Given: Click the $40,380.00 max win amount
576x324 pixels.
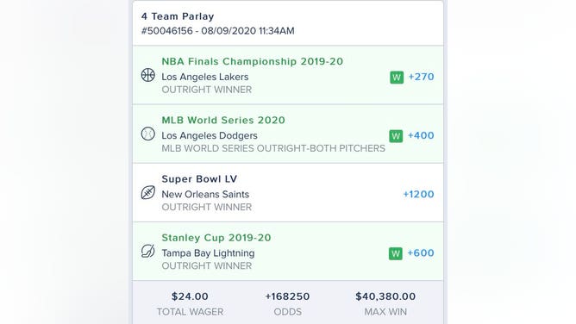Looking at the screenshot, I should tap(385, 296).
